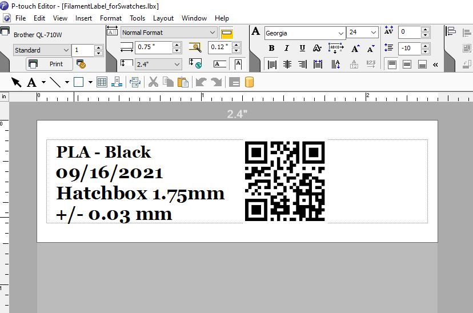Center-align the text horizontally
The image size is (473, 313).
click(x=287, y=64)
